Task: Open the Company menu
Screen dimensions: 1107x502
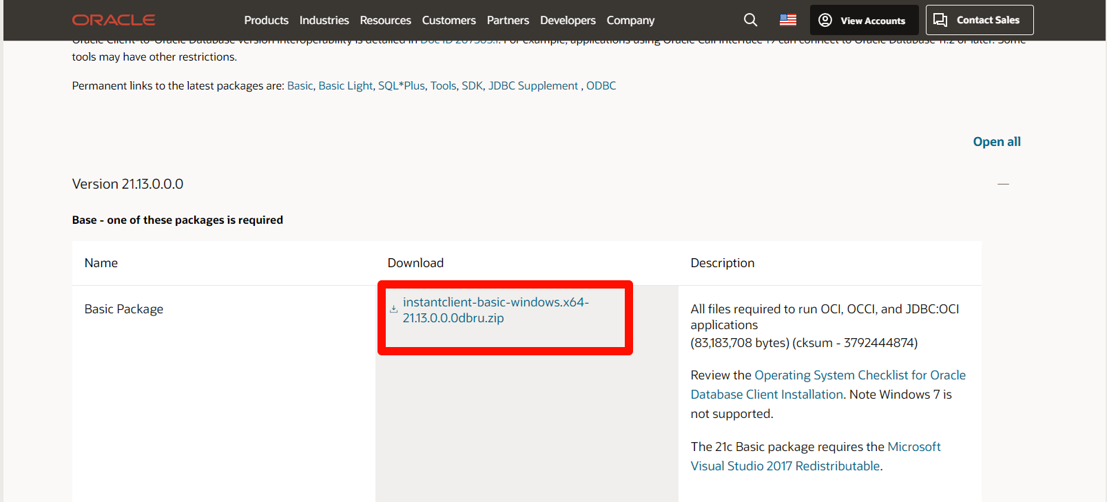Action: coord(631,21)
